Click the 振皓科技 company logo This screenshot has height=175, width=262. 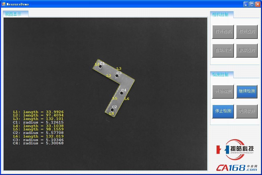click(x=235, y=149)
